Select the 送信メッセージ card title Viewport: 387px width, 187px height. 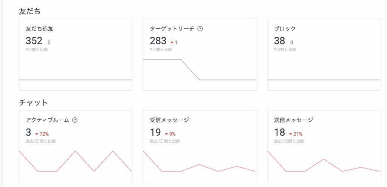294,120
